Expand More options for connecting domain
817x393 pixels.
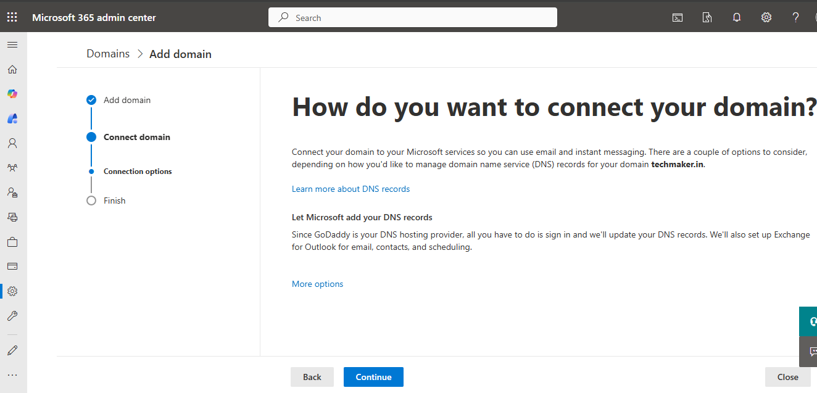coord(317,284)
